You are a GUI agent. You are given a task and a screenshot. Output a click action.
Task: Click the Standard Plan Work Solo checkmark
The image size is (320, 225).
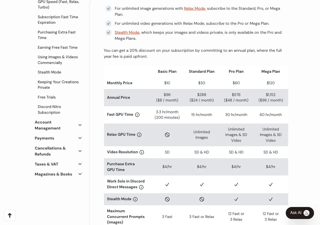coord(202,184)
